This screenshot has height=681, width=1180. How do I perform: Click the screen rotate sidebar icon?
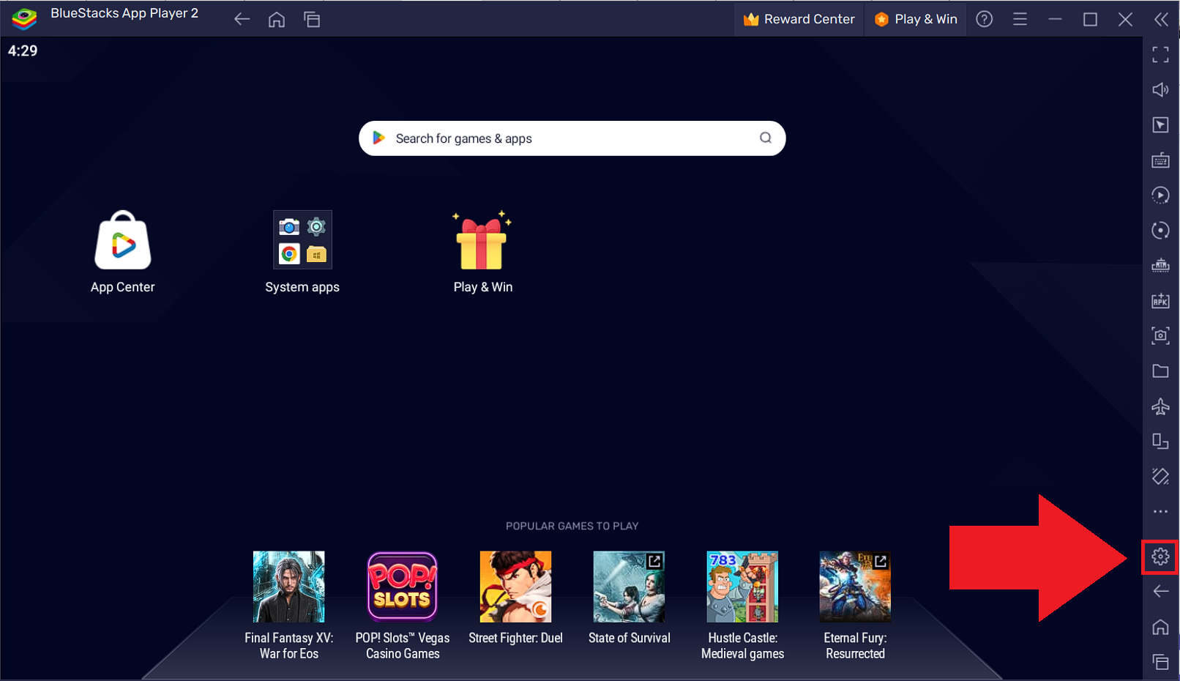(1160, 230)
